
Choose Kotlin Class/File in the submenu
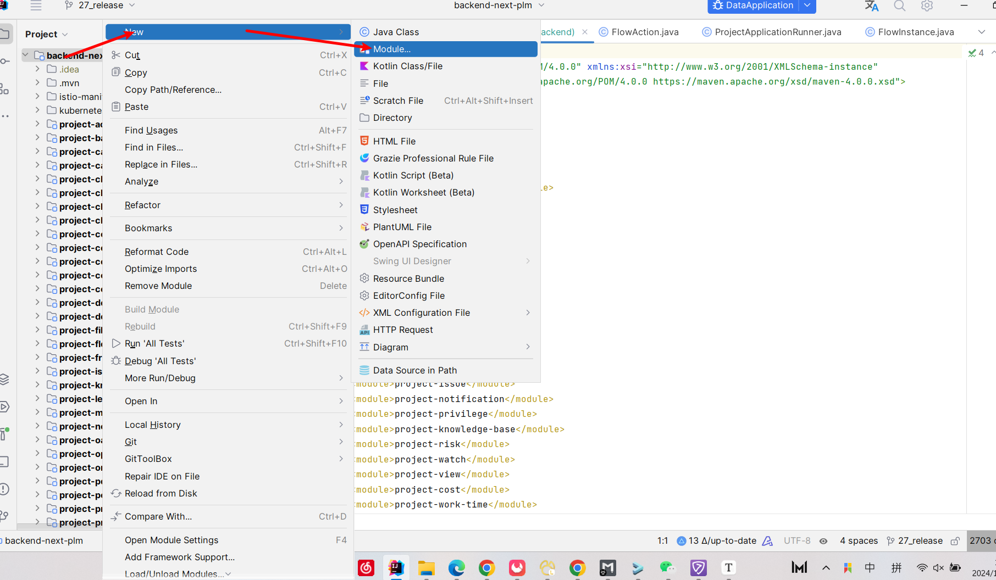(x=407, y=66)
